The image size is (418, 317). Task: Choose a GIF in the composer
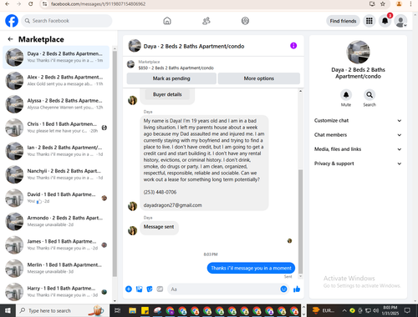160,289
